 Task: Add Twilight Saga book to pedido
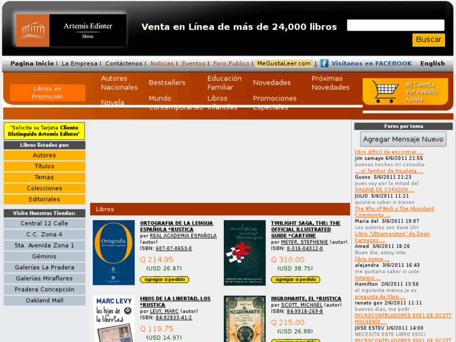(x=295, y=280)
